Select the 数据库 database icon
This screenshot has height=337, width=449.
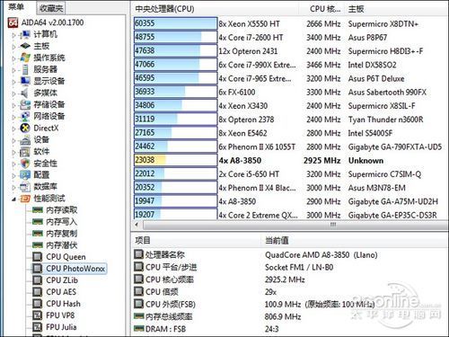(x=25, y=187)
